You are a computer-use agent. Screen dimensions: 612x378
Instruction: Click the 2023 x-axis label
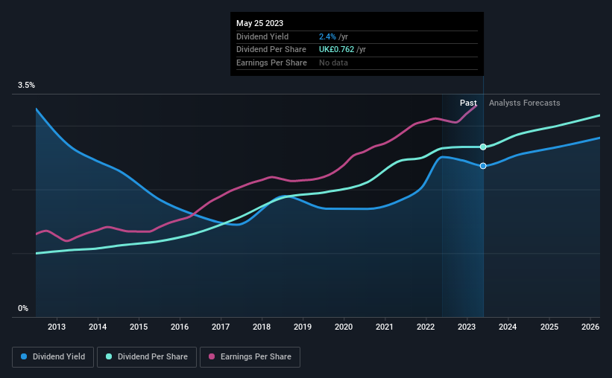click(467, 327)
